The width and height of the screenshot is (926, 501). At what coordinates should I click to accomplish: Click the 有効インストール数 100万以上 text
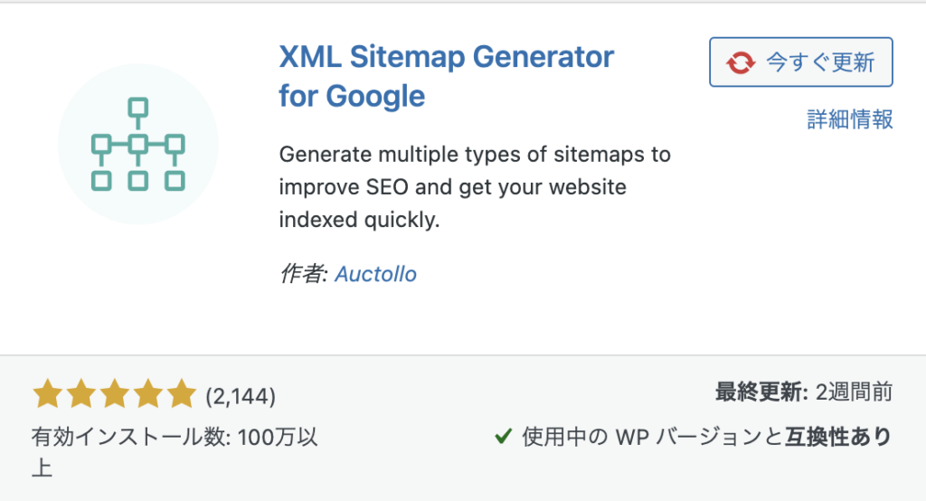175,452
